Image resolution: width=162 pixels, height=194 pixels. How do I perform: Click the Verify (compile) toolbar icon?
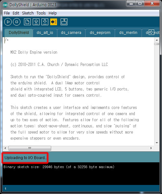[x=8, y=22]
